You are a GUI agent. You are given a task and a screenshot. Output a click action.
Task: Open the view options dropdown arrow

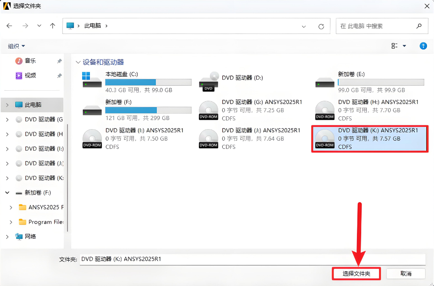pyautogui.click(x=404, y=46)
